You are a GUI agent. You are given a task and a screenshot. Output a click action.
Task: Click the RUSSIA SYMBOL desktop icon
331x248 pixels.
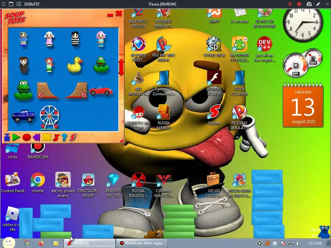coord(164,117)
